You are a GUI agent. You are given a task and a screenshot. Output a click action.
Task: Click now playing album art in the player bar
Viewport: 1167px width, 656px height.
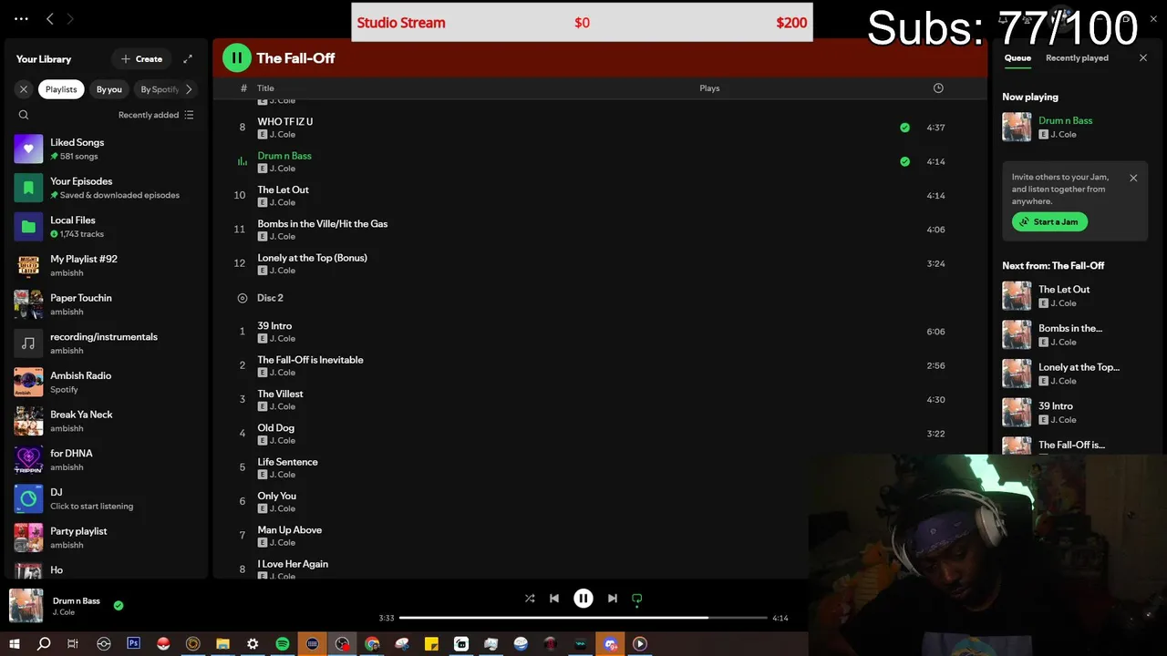26,605
